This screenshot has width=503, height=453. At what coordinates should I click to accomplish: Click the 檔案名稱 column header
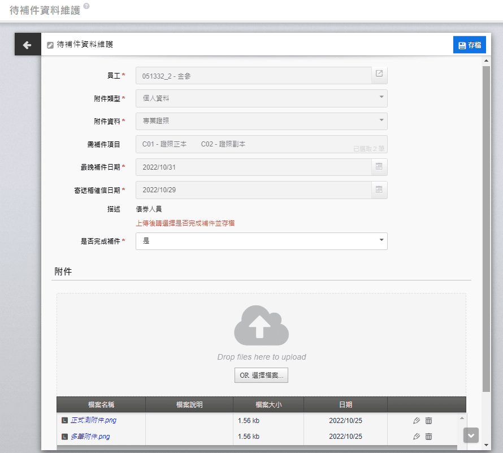pos(101,404)
